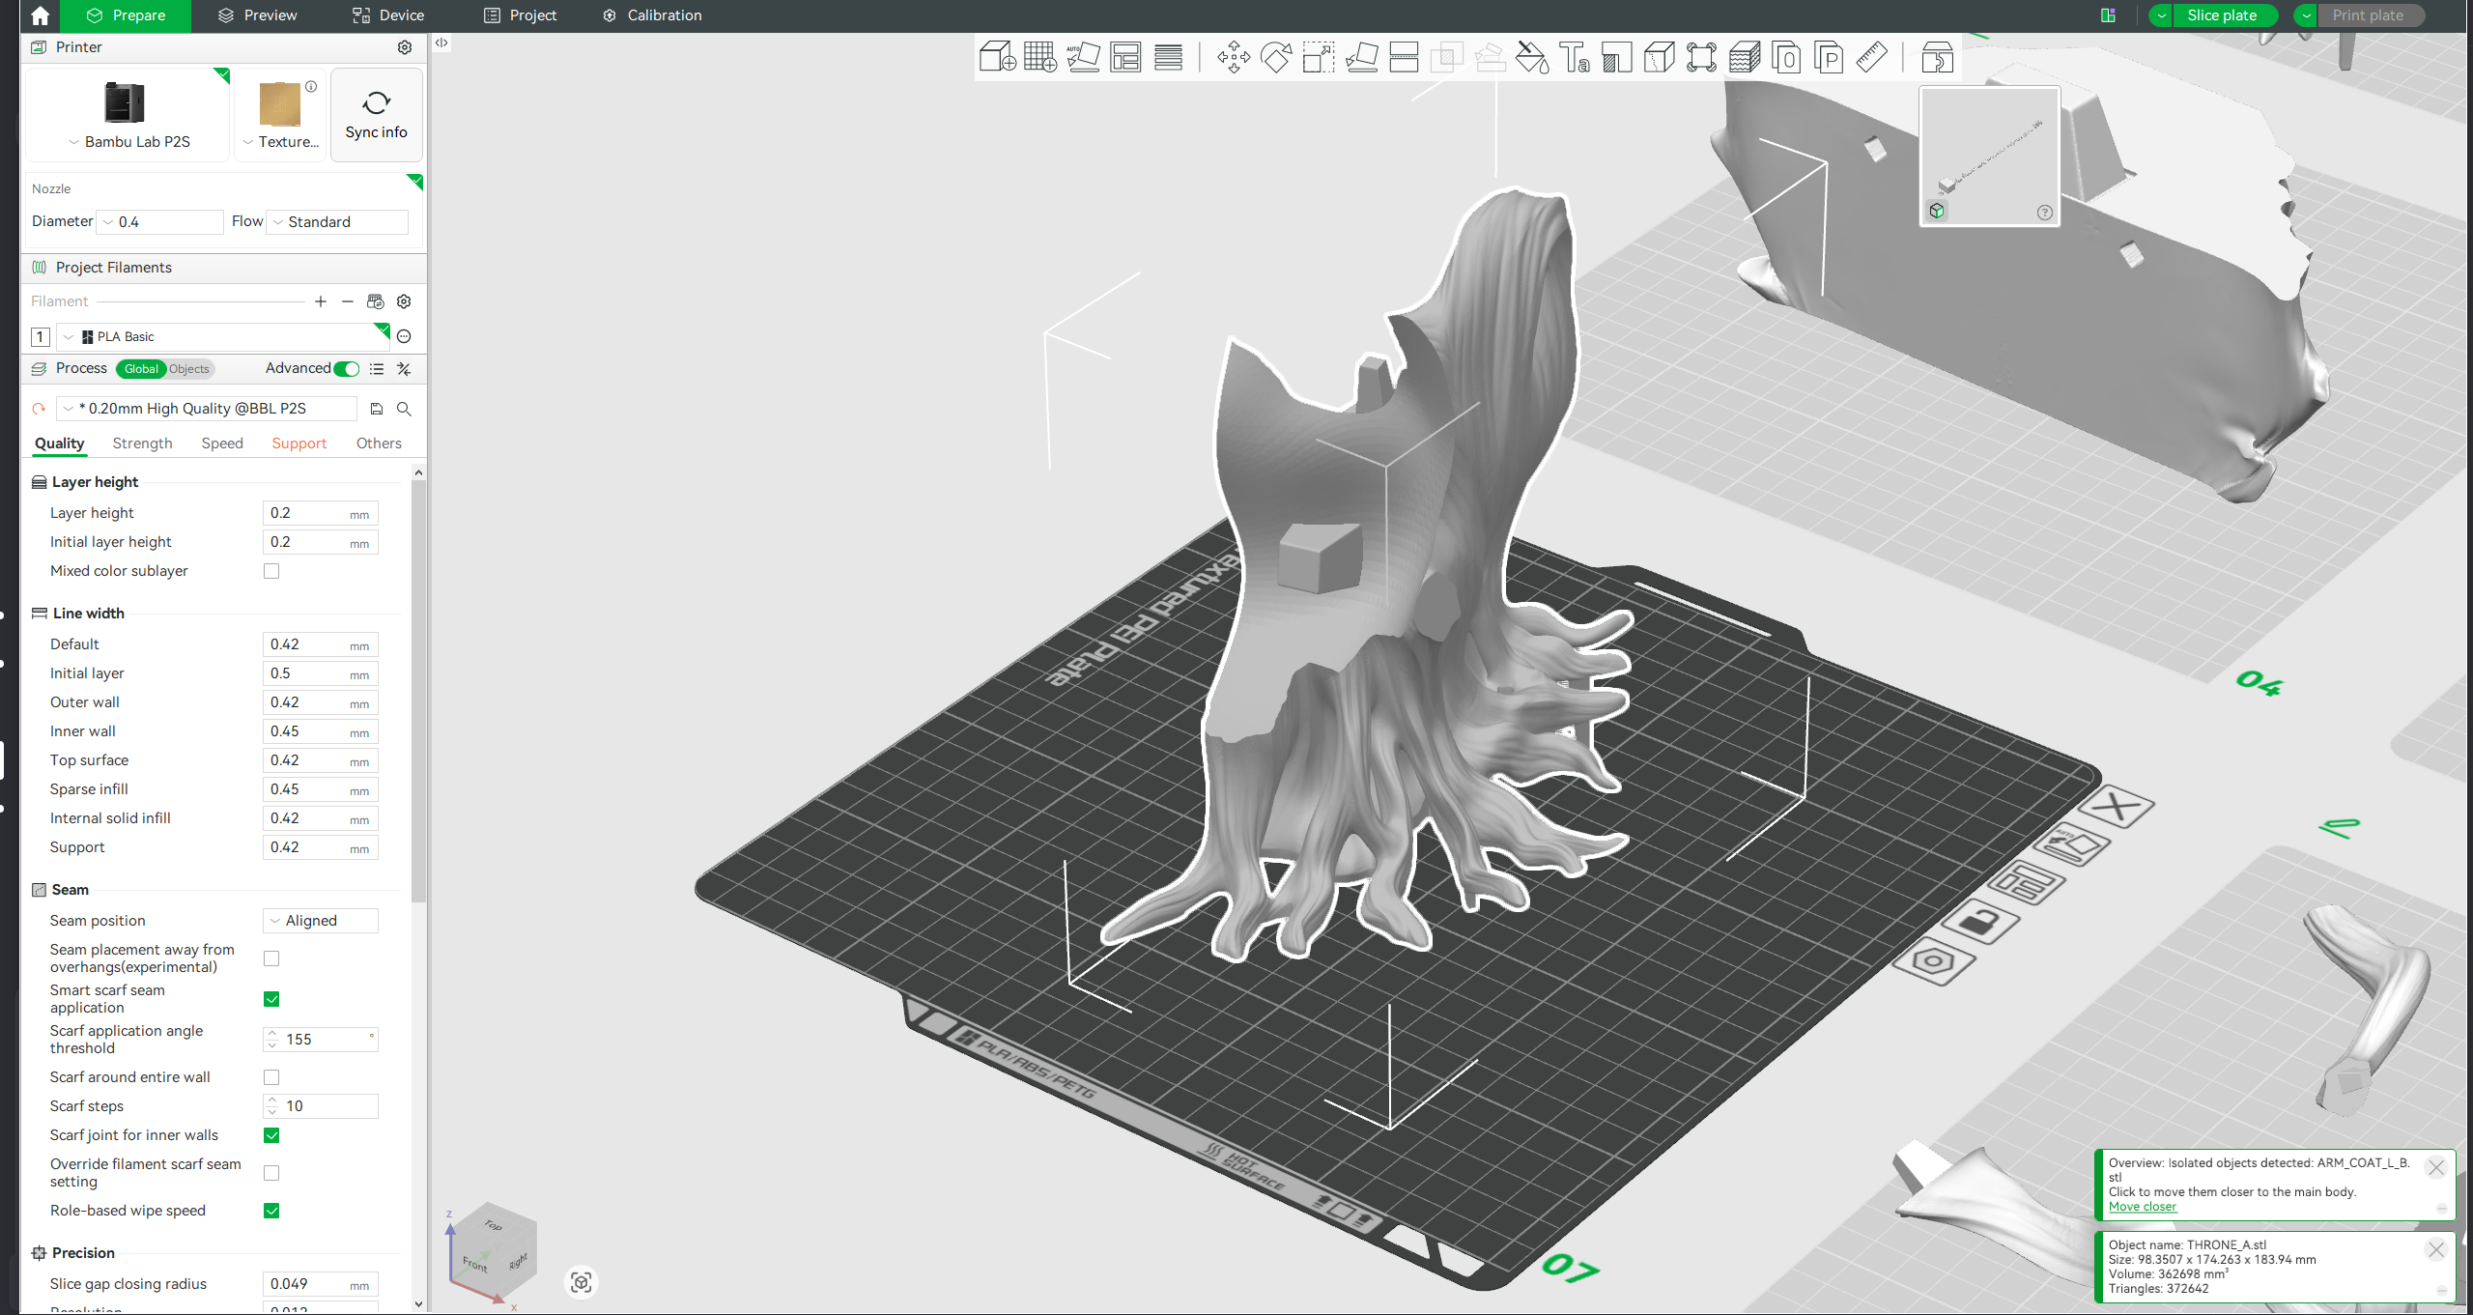Activate the Rotate tool icon
The image size is (2473, 1315).
[x=1276, y=57]
